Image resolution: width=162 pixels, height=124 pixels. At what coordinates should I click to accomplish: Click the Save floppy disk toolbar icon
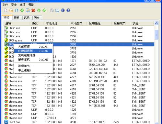17,10
